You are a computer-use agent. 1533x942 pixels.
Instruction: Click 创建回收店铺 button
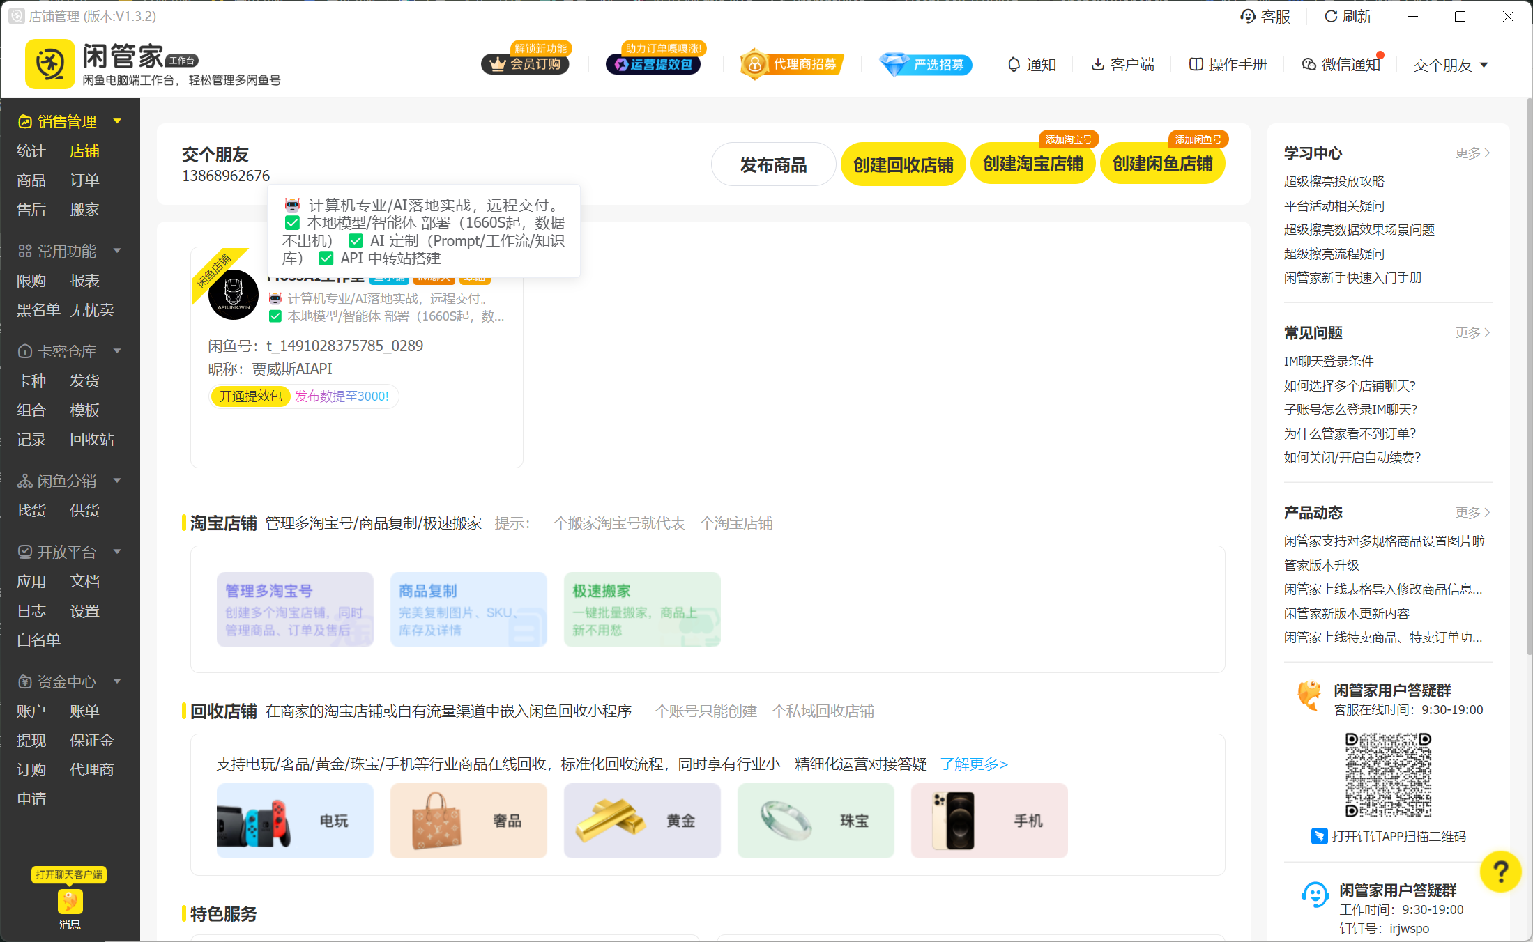(x=903, y=164)
